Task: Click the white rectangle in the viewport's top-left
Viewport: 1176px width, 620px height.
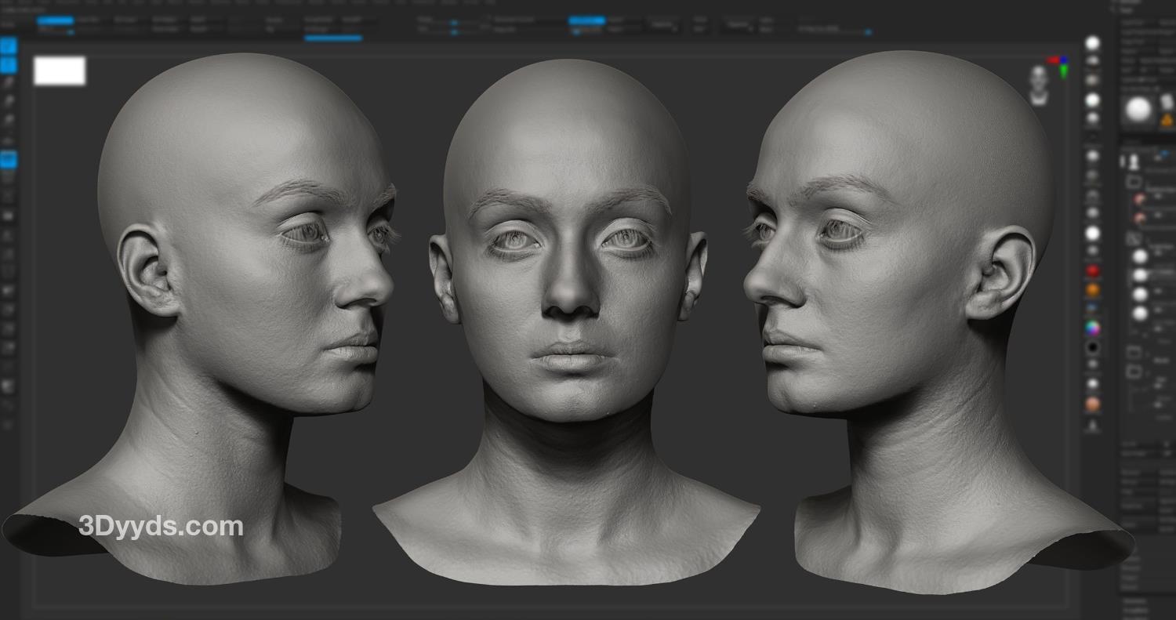Action: (60, 71)
